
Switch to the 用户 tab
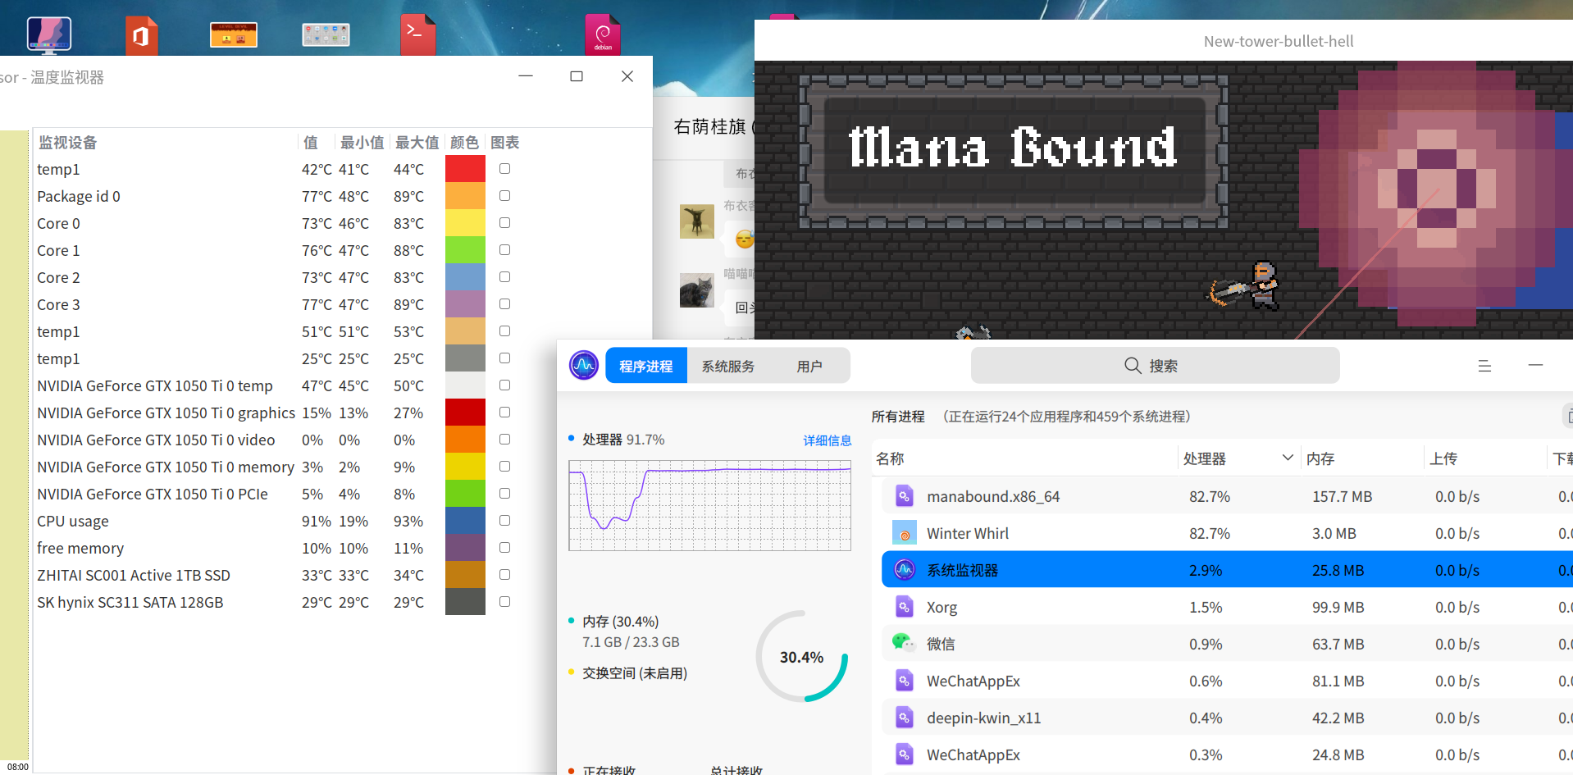point(809,366)
